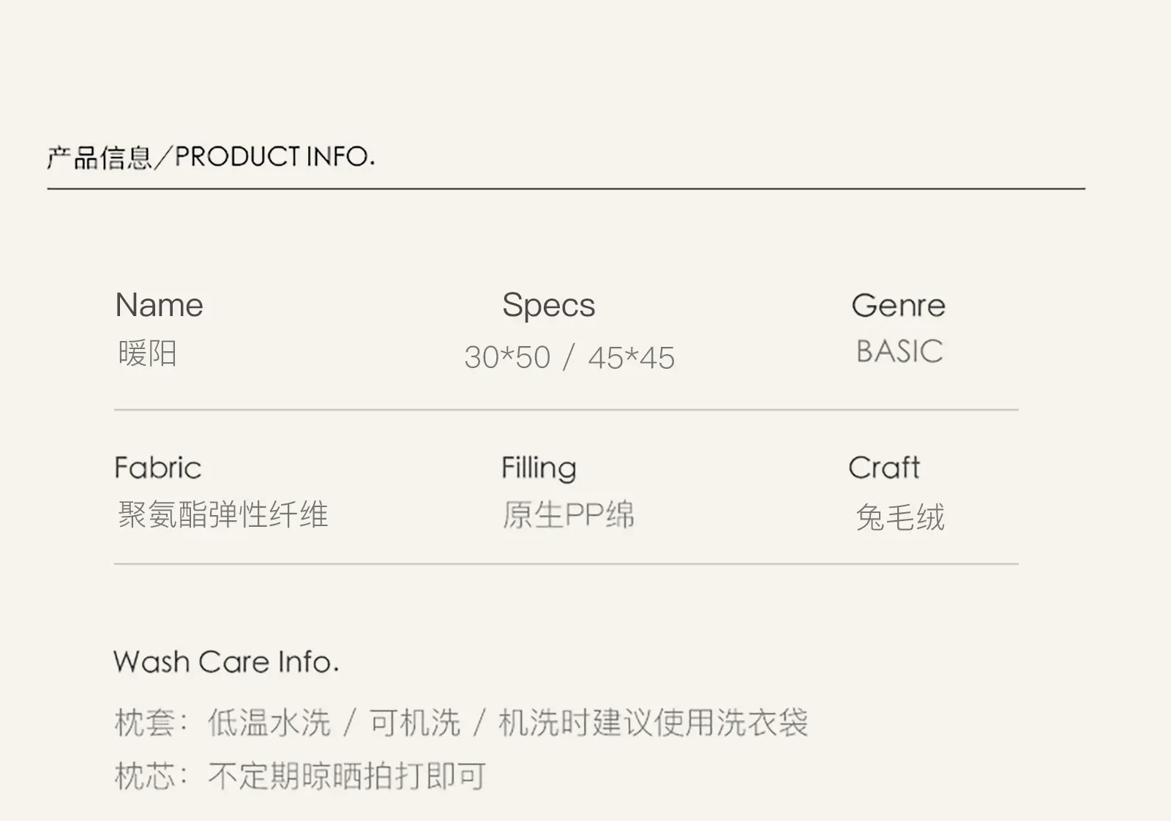
Task: Click the craft value 兔毛绒
Action: click(899, 517)
